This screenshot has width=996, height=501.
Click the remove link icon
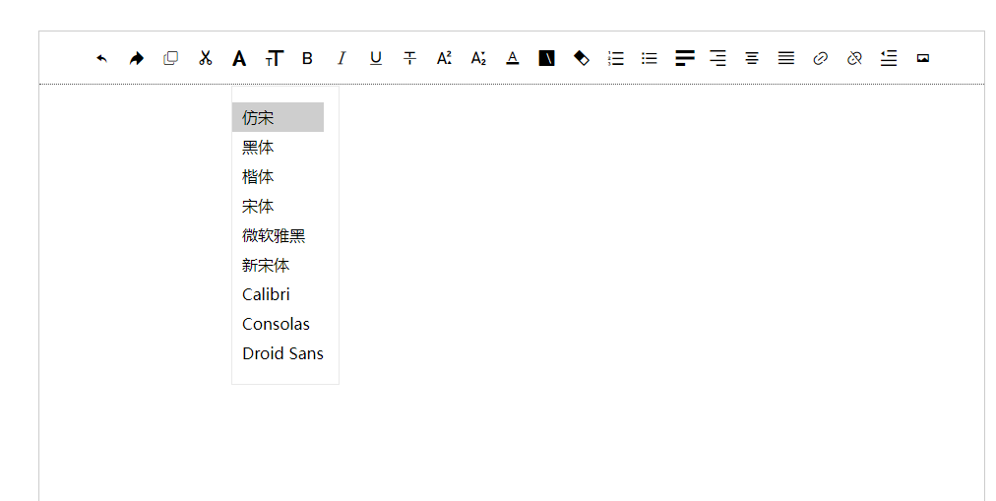854,58
